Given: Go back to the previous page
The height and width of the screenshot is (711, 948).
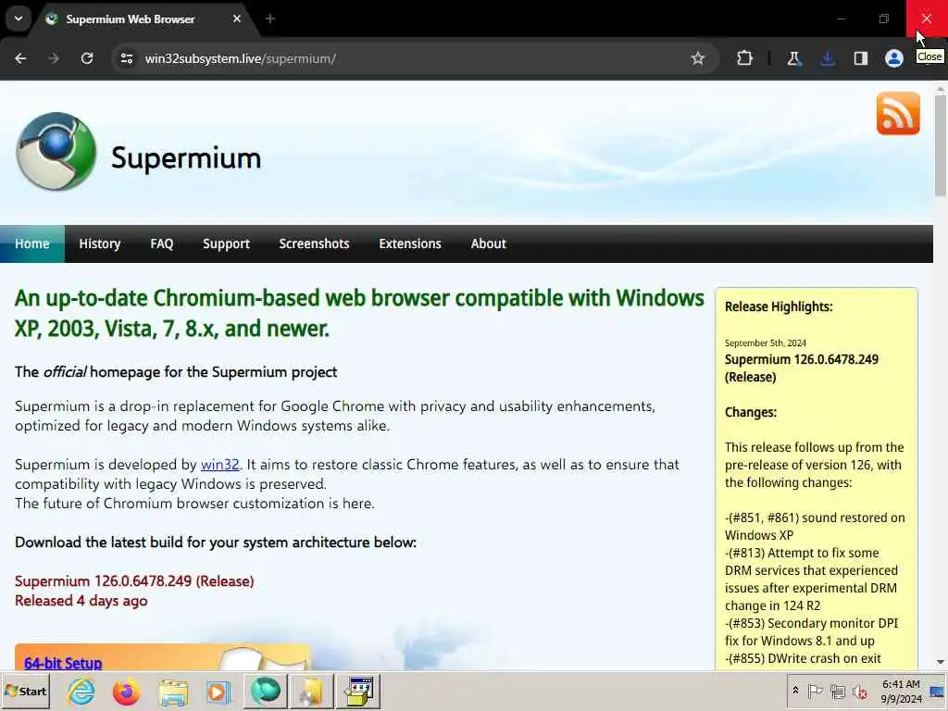Looking at the screenshot, I should (x=20, y=58).
